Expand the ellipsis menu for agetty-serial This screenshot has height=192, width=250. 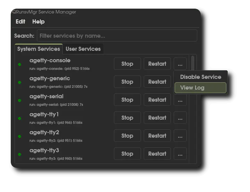point(180,100)
